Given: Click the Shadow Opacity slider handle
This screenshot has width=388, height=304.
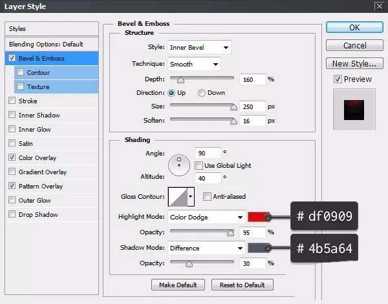Looking at the screenshot, I should click(189, 264).
